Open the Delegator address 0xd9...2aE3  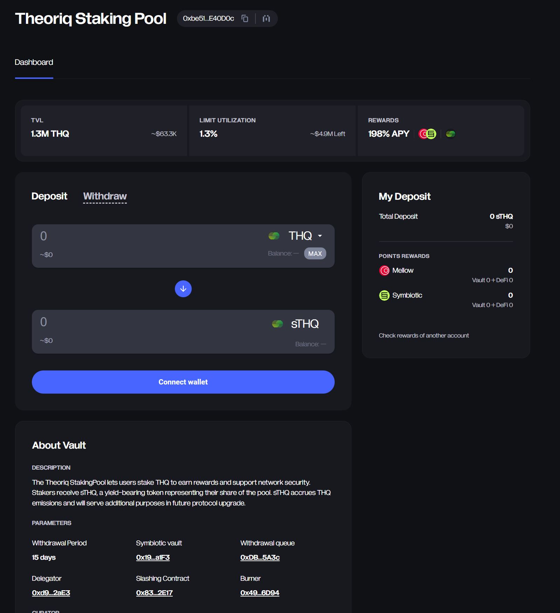pyautogui.click(x=51, y=593)
